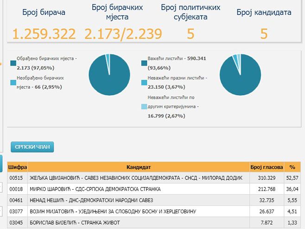Select the Војин Мијатовић candidate row
Screen dimensions: 305x229
pos(139,212)
